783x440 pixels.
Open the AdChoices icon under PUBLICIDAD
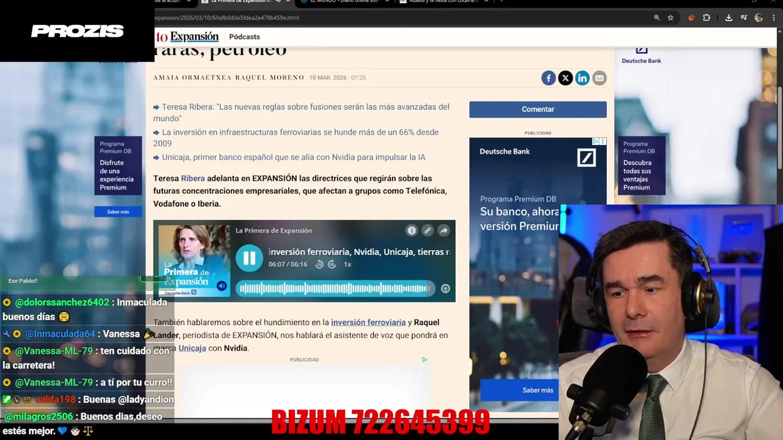424,360
